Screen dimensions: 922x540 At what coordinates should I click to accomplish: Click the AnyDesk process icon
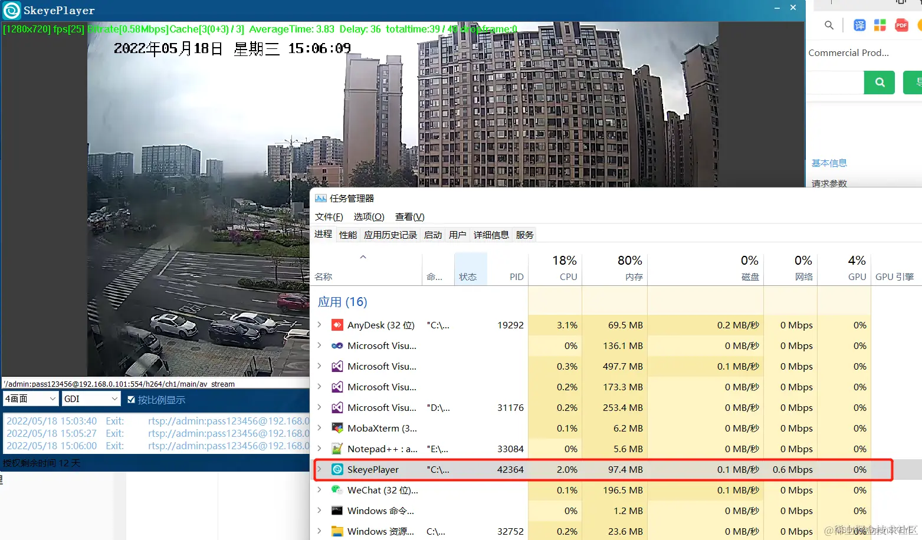pos(337,325)
